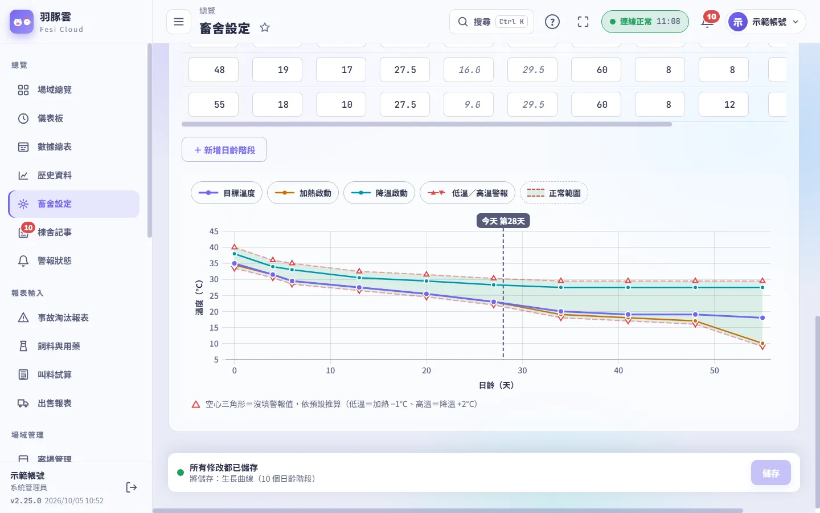Click the 數據總表 table icon
820x513 pixels.
23,147
